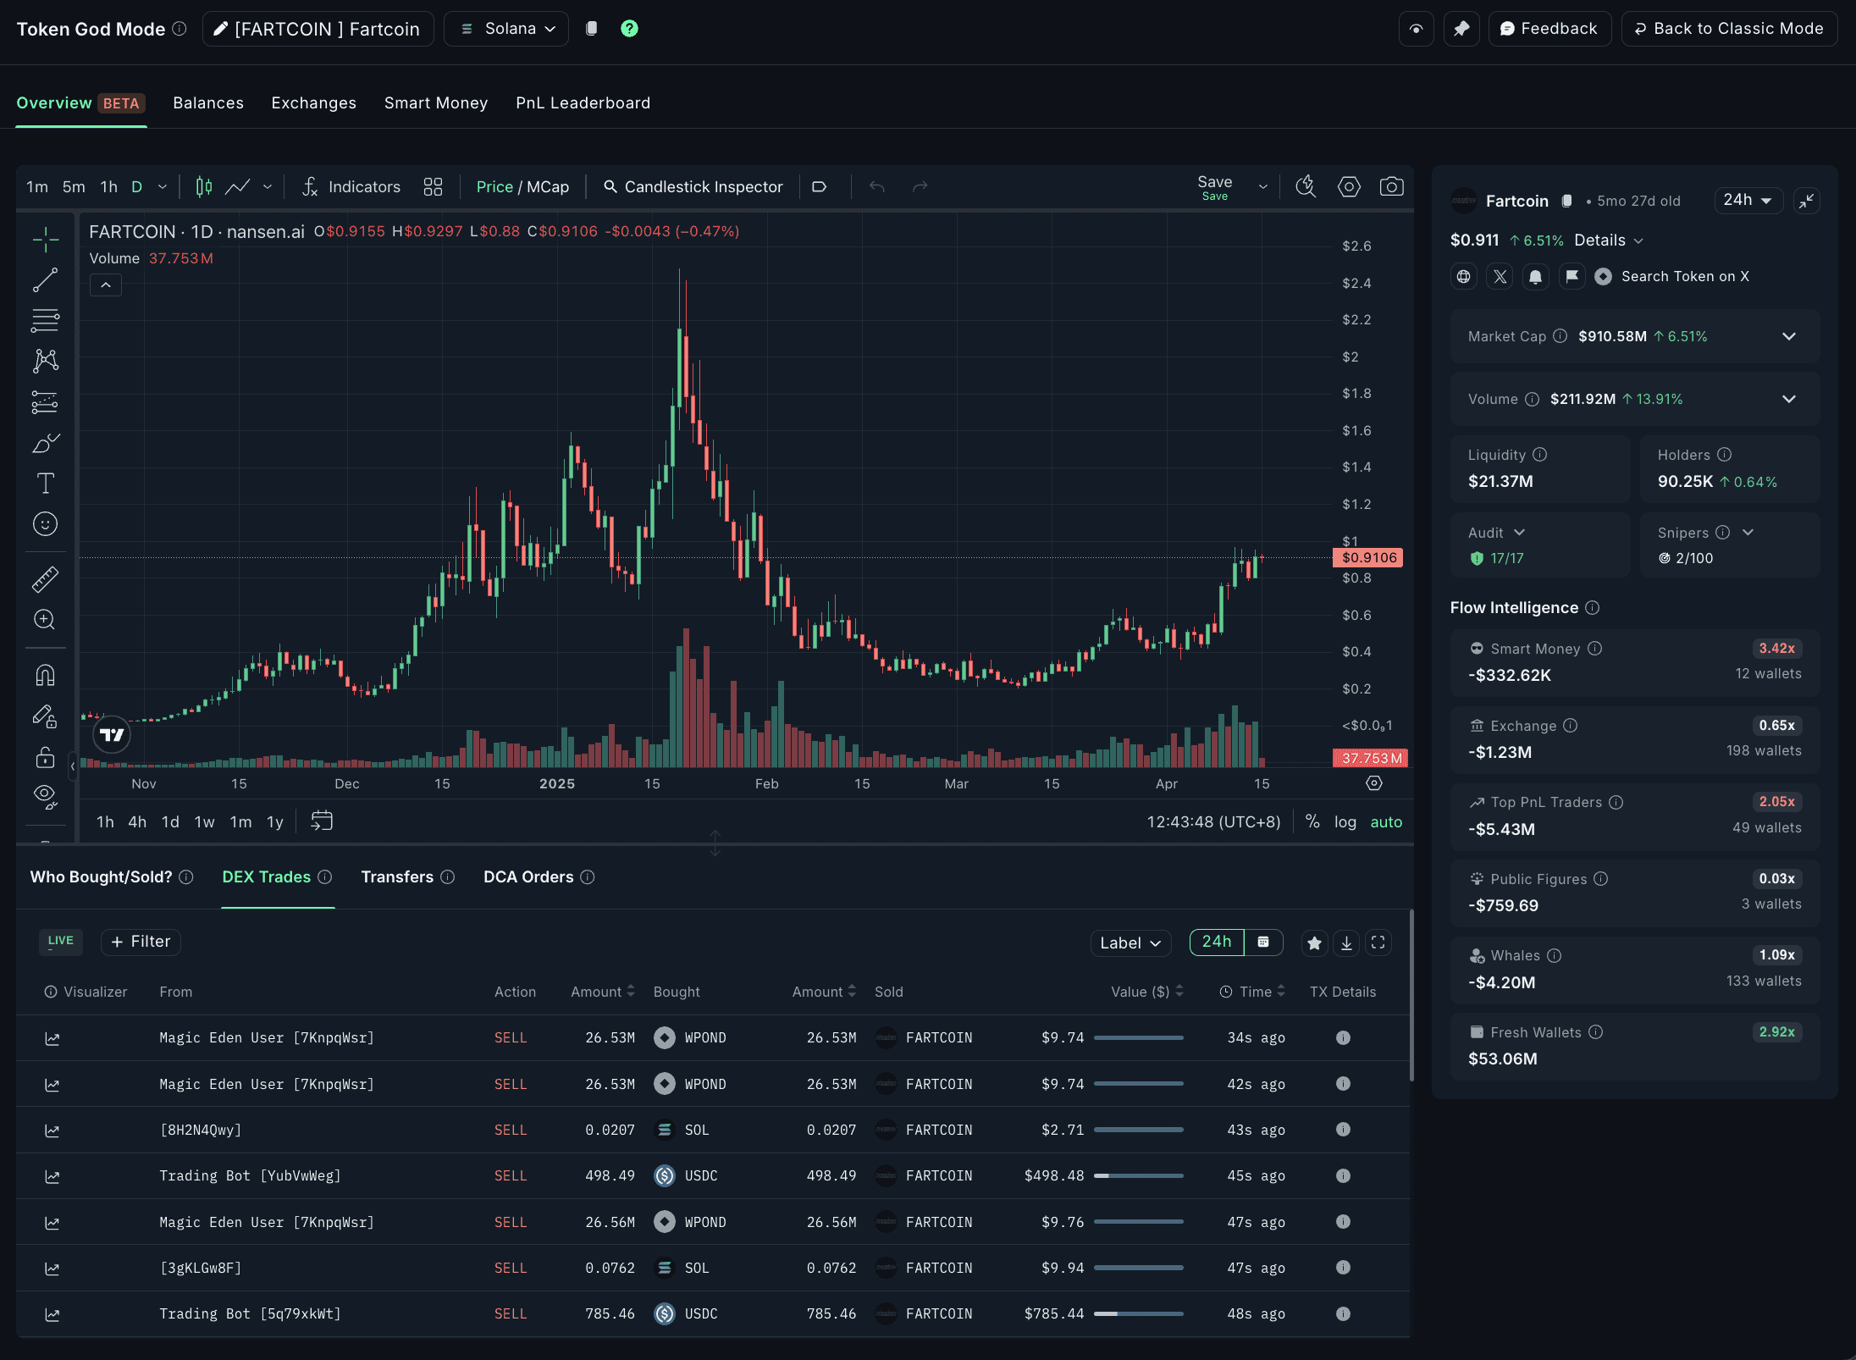Expand the Market Cap section
Image resolution: width=1856 pixels, height=1360 pixels.
pyautogui.click(x=1788, y=336)
